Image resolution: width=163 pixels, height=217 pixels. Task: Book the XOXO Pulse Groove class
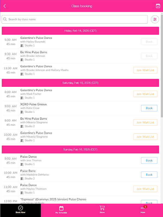click(x=149, y=108)
